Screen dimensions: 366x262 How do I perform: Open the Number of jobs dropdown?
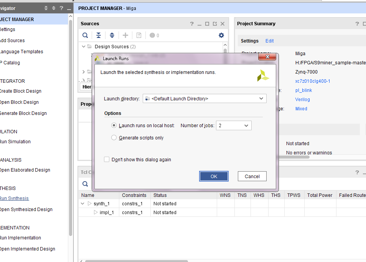[x=246, y=126]
